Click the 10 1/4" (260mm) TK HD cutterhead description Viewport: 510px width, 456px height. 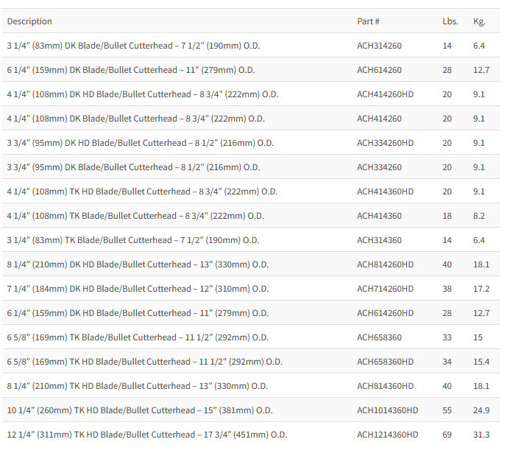pyautogui.click(x=140, y=410)
